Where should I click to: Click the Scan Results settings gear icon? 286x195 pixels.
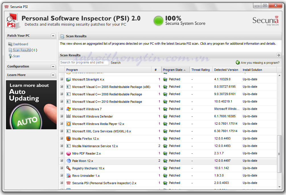(279, 55)
